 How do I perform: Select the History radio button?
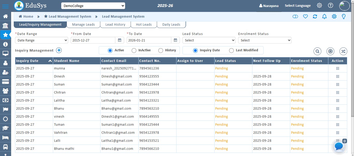(x=161, y=51)
